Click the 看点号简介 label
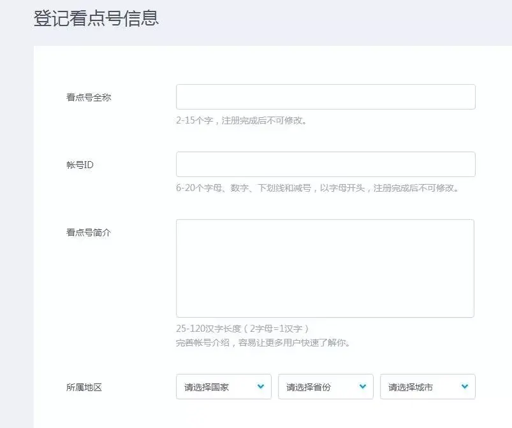The image size is (512, 428). pyautogui.click(x=89, y=232)
